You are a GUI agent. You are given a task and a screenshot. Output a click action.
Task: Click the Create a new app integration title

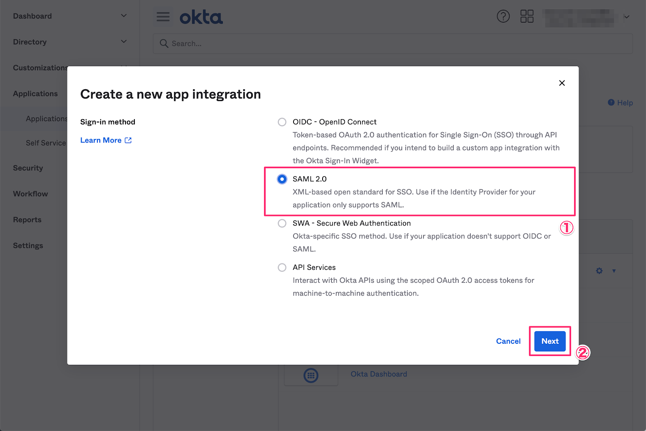[170, 94]
